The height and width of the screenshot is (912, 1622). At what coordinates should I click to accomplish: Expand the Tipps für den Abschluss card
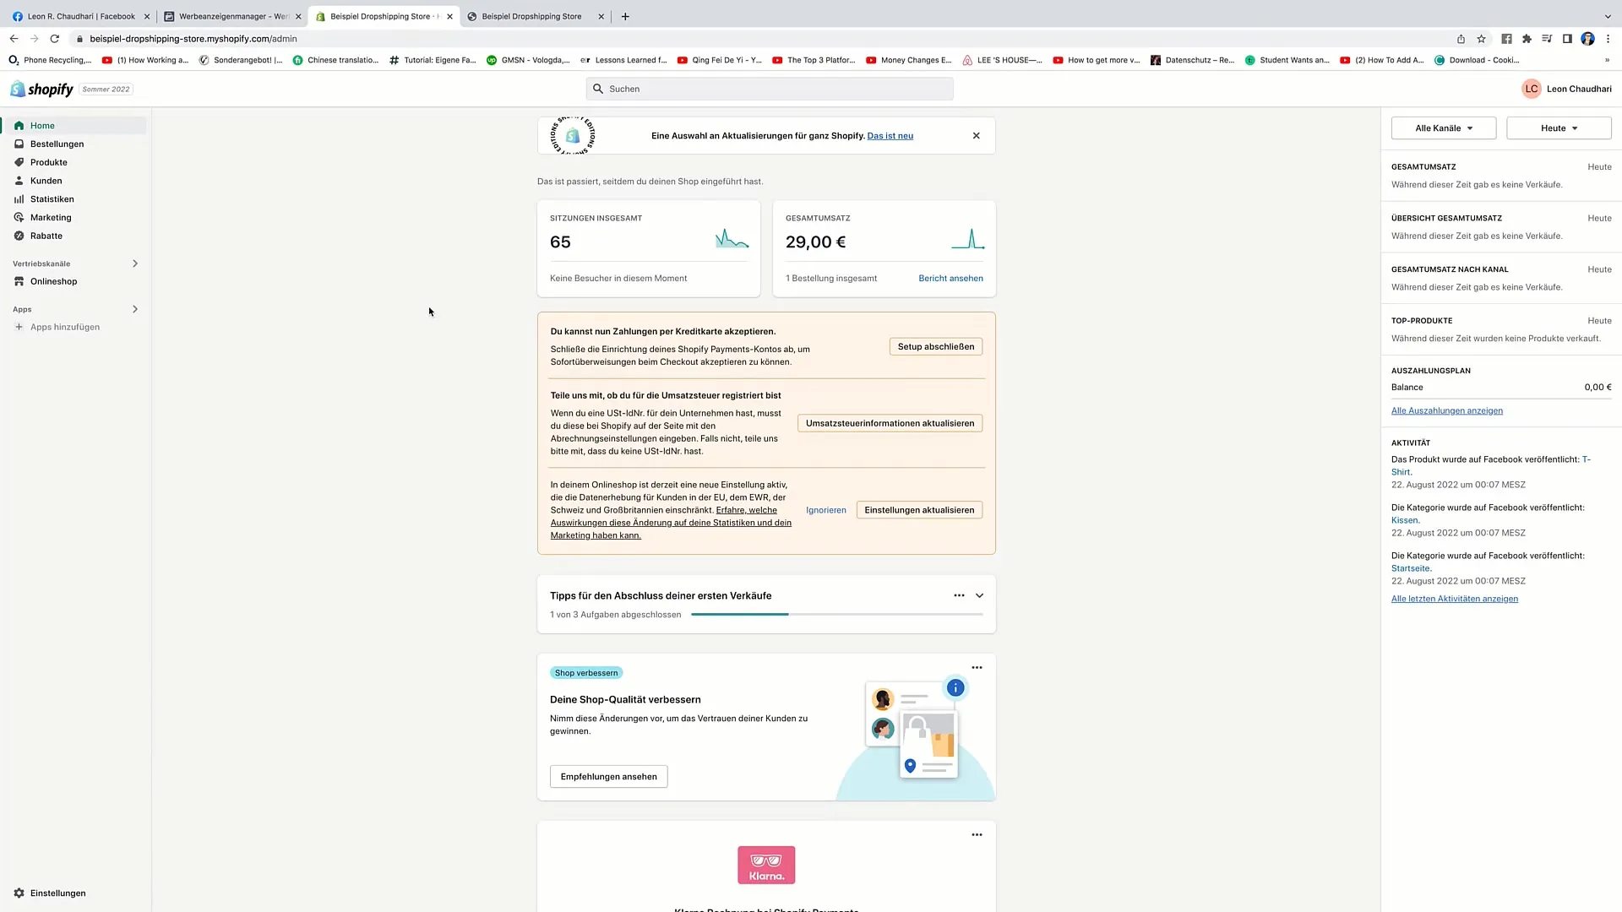(980, 595)
